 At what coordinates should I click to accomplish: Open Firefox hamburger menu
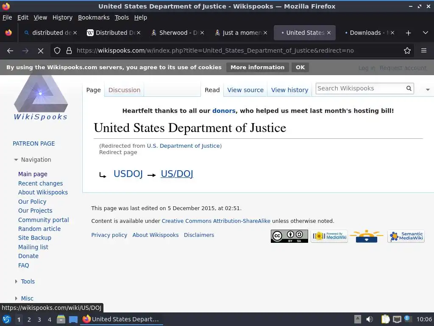[x=424, y=51]
